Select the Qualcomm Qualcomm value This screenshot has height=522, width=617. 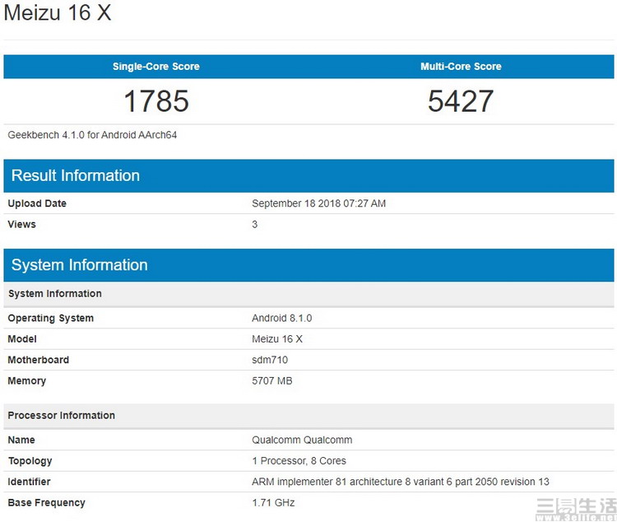(x=302, y=440)
